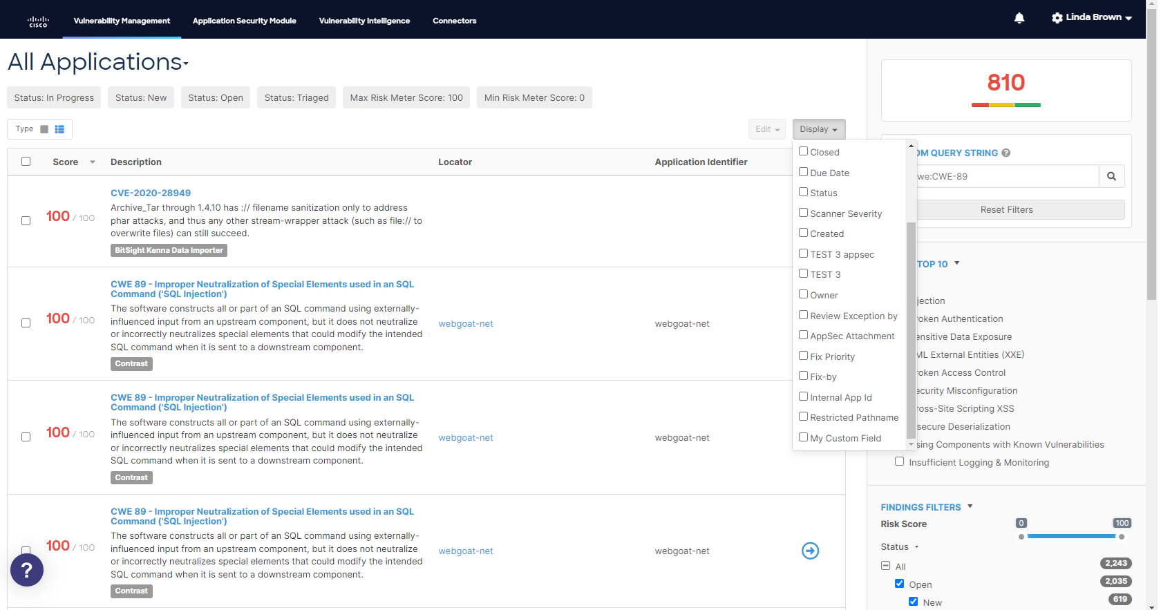
Task: Click the Application Identifier column header
Action: (x=701, y=162)
